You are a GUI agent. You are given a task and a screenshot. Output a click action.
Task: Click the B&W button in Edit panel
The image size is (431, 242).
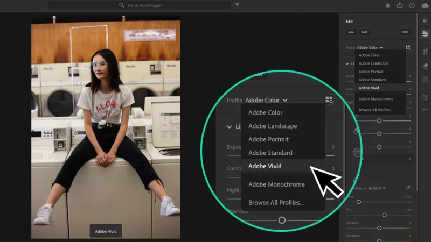pyautogui.click(x=364, y=32)
